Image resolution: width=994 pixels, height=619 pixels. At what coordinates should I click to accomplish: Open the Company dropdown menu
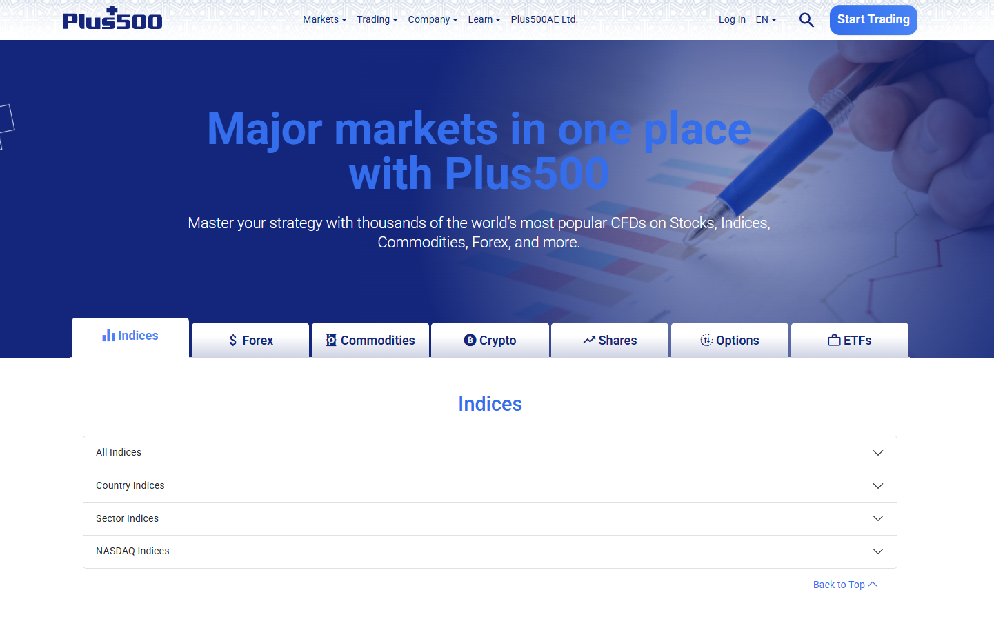tap(433, 20)
